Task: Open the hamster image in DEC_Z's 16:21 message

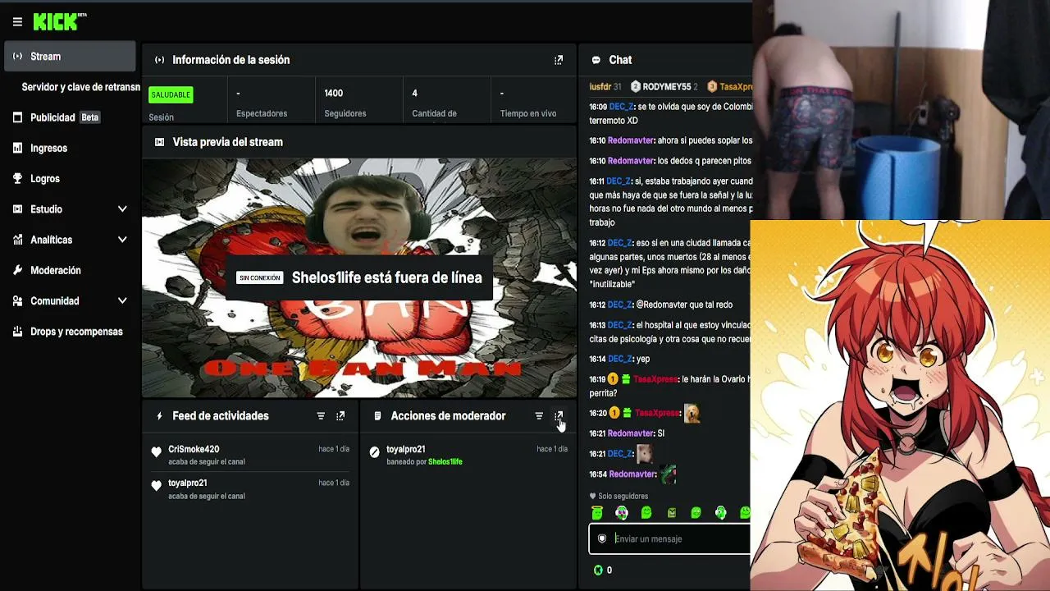Action: click(x=644, y=453)
